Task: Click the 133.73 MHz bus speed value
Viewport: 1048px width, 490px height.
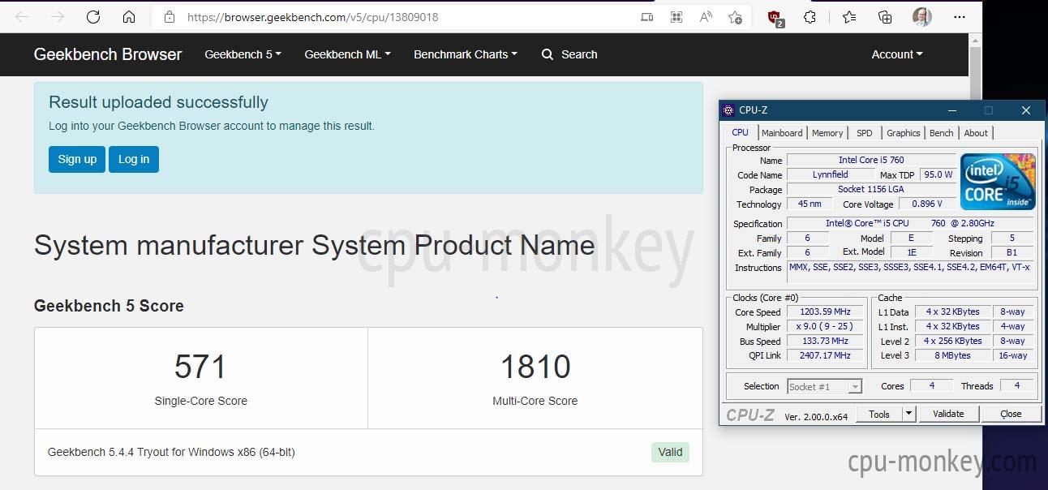Action: click(x=826, y=341)
